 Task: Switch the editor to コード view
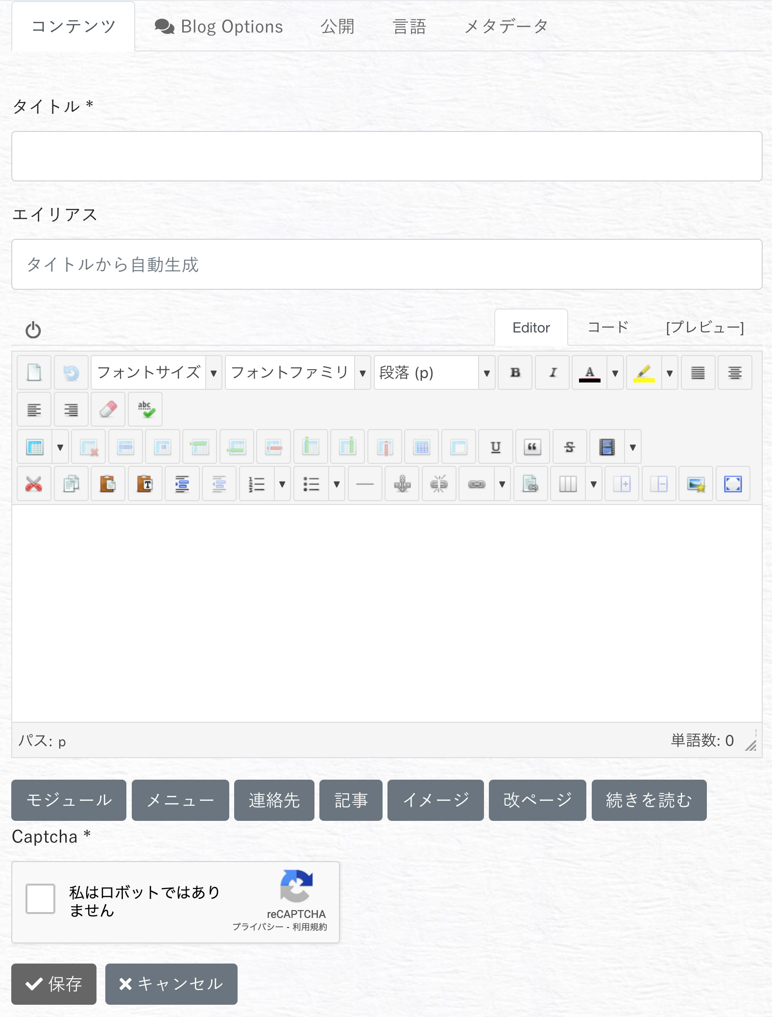click(608, 328)
